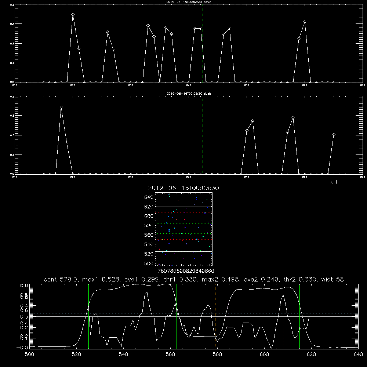Click the green vertical line at 525 in bottom plot
This screenshot has height=367, width=367.
pyautogui.click(x=88, y=316)
